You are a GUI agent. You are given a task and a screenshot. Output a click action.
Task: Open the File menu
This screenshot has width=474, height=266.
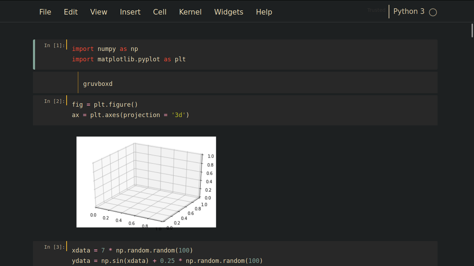(45, 12)
